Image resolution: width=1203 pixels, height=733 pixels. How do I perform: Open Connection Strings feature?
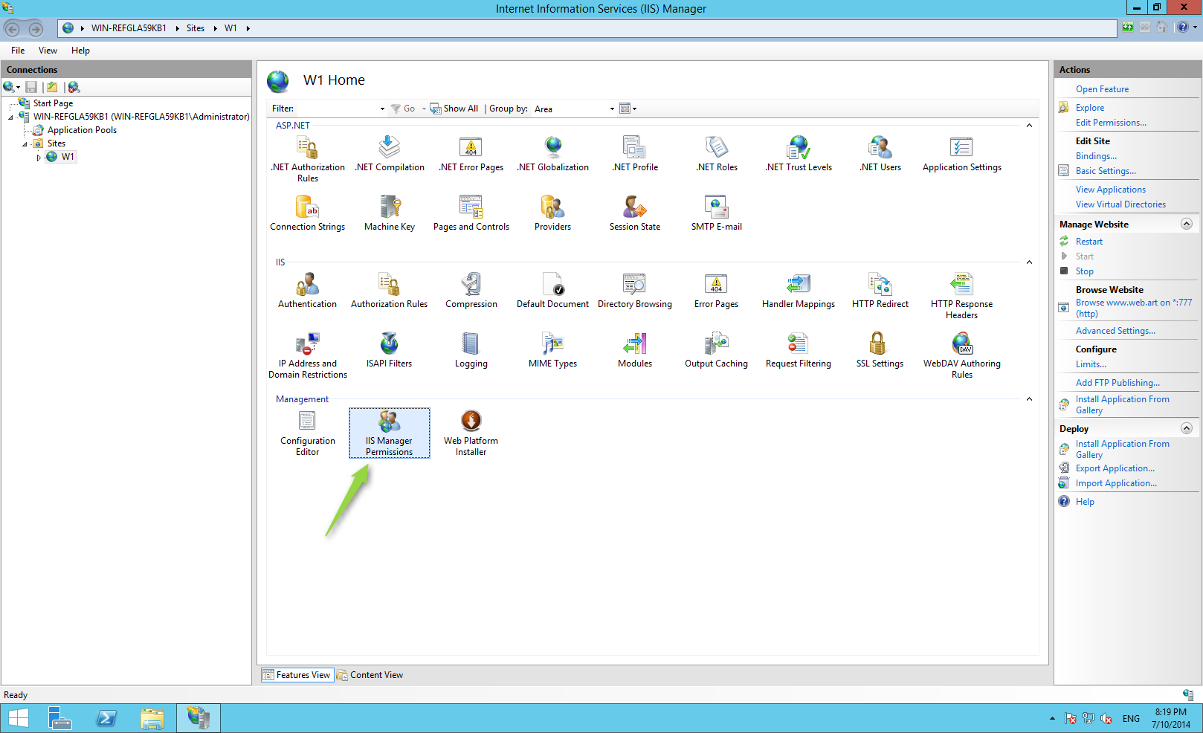click(x=308, y=213)
